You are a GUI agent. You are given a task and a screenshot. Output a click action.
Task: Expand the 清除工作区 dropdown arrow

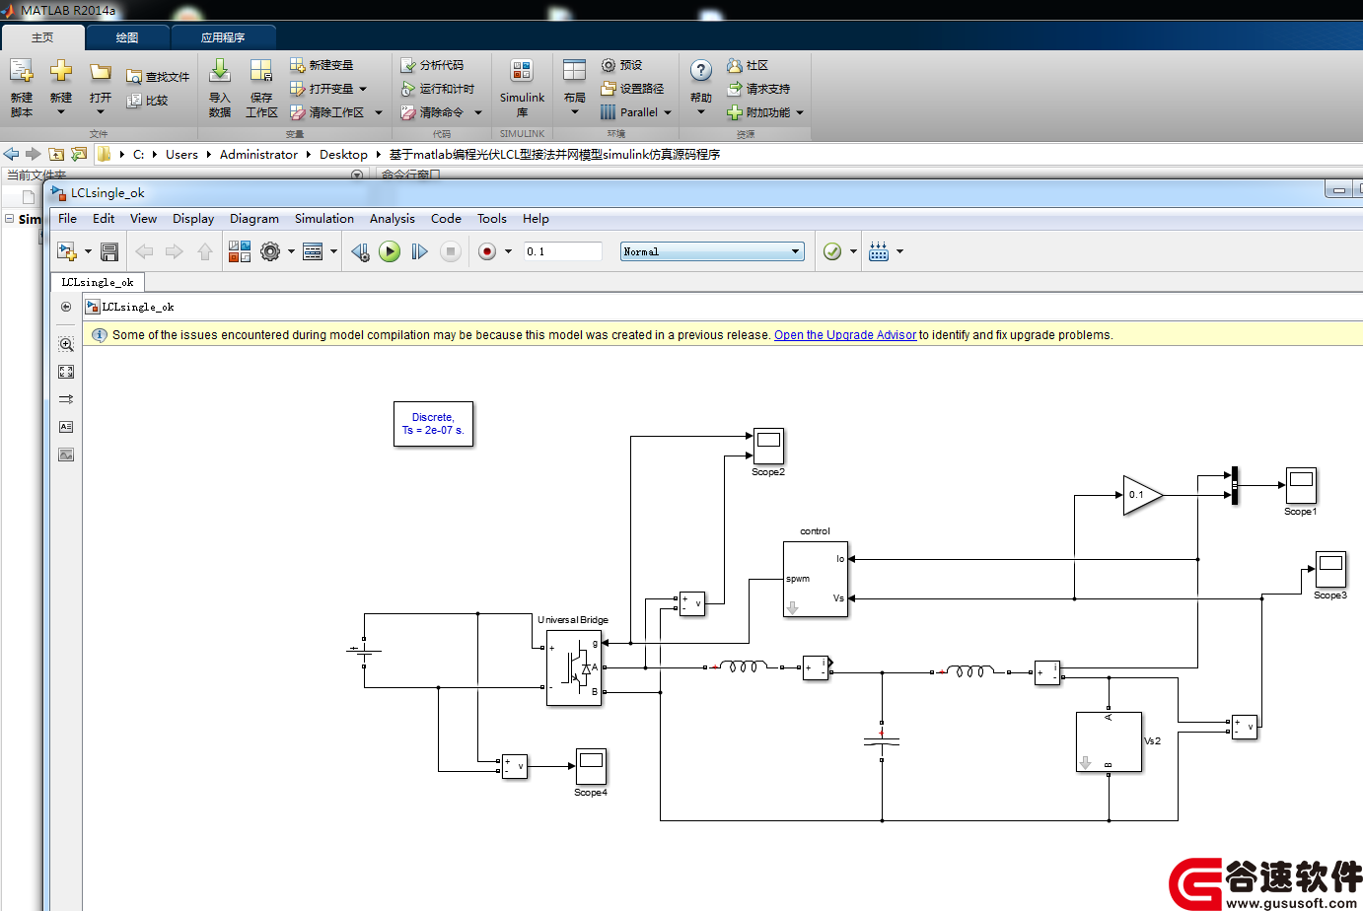379,112
